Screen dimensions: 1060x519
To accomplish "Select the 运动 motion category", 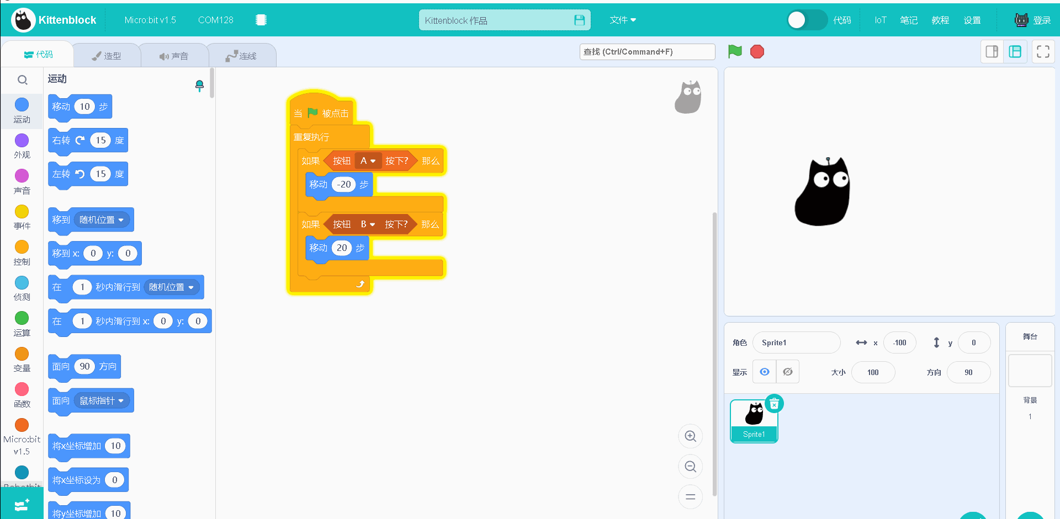I will 22,111.
